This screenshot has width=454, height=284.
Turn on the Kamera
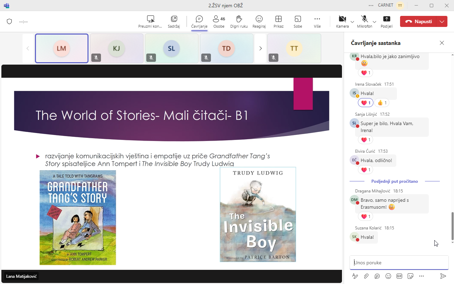(x=342, y=21)
